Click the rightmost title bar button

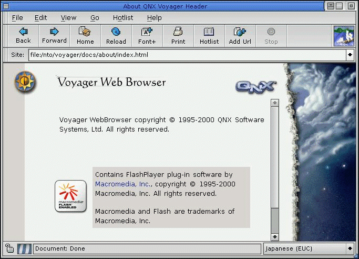pyautogui.click(x=351, y=6)
